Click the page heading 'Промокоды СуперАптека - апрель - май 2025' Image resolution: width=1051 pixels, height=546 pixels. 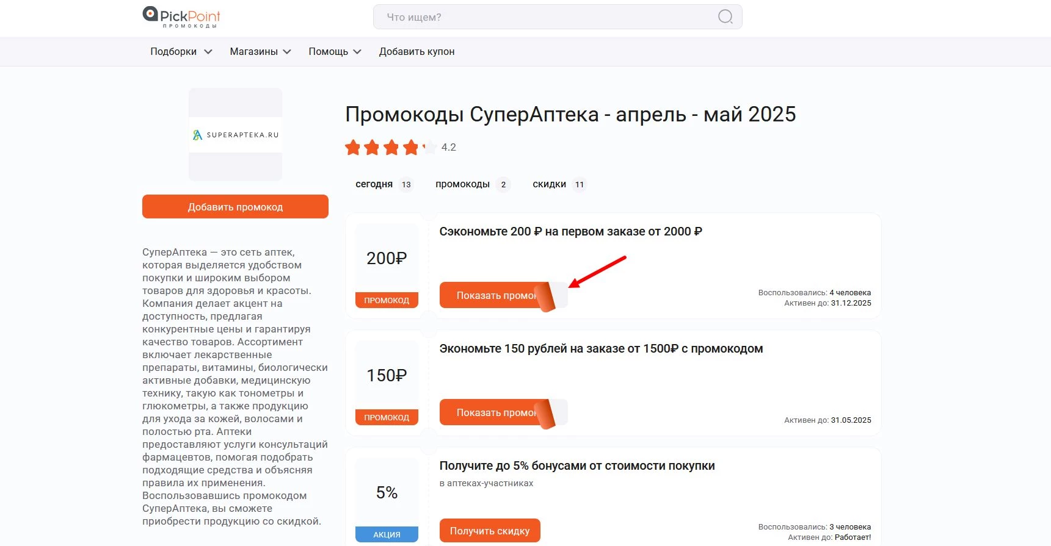click(x=570, y=114)
